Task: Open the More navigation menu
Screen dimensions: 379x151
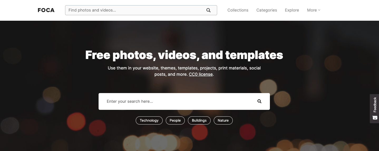Action: [312, 10]
